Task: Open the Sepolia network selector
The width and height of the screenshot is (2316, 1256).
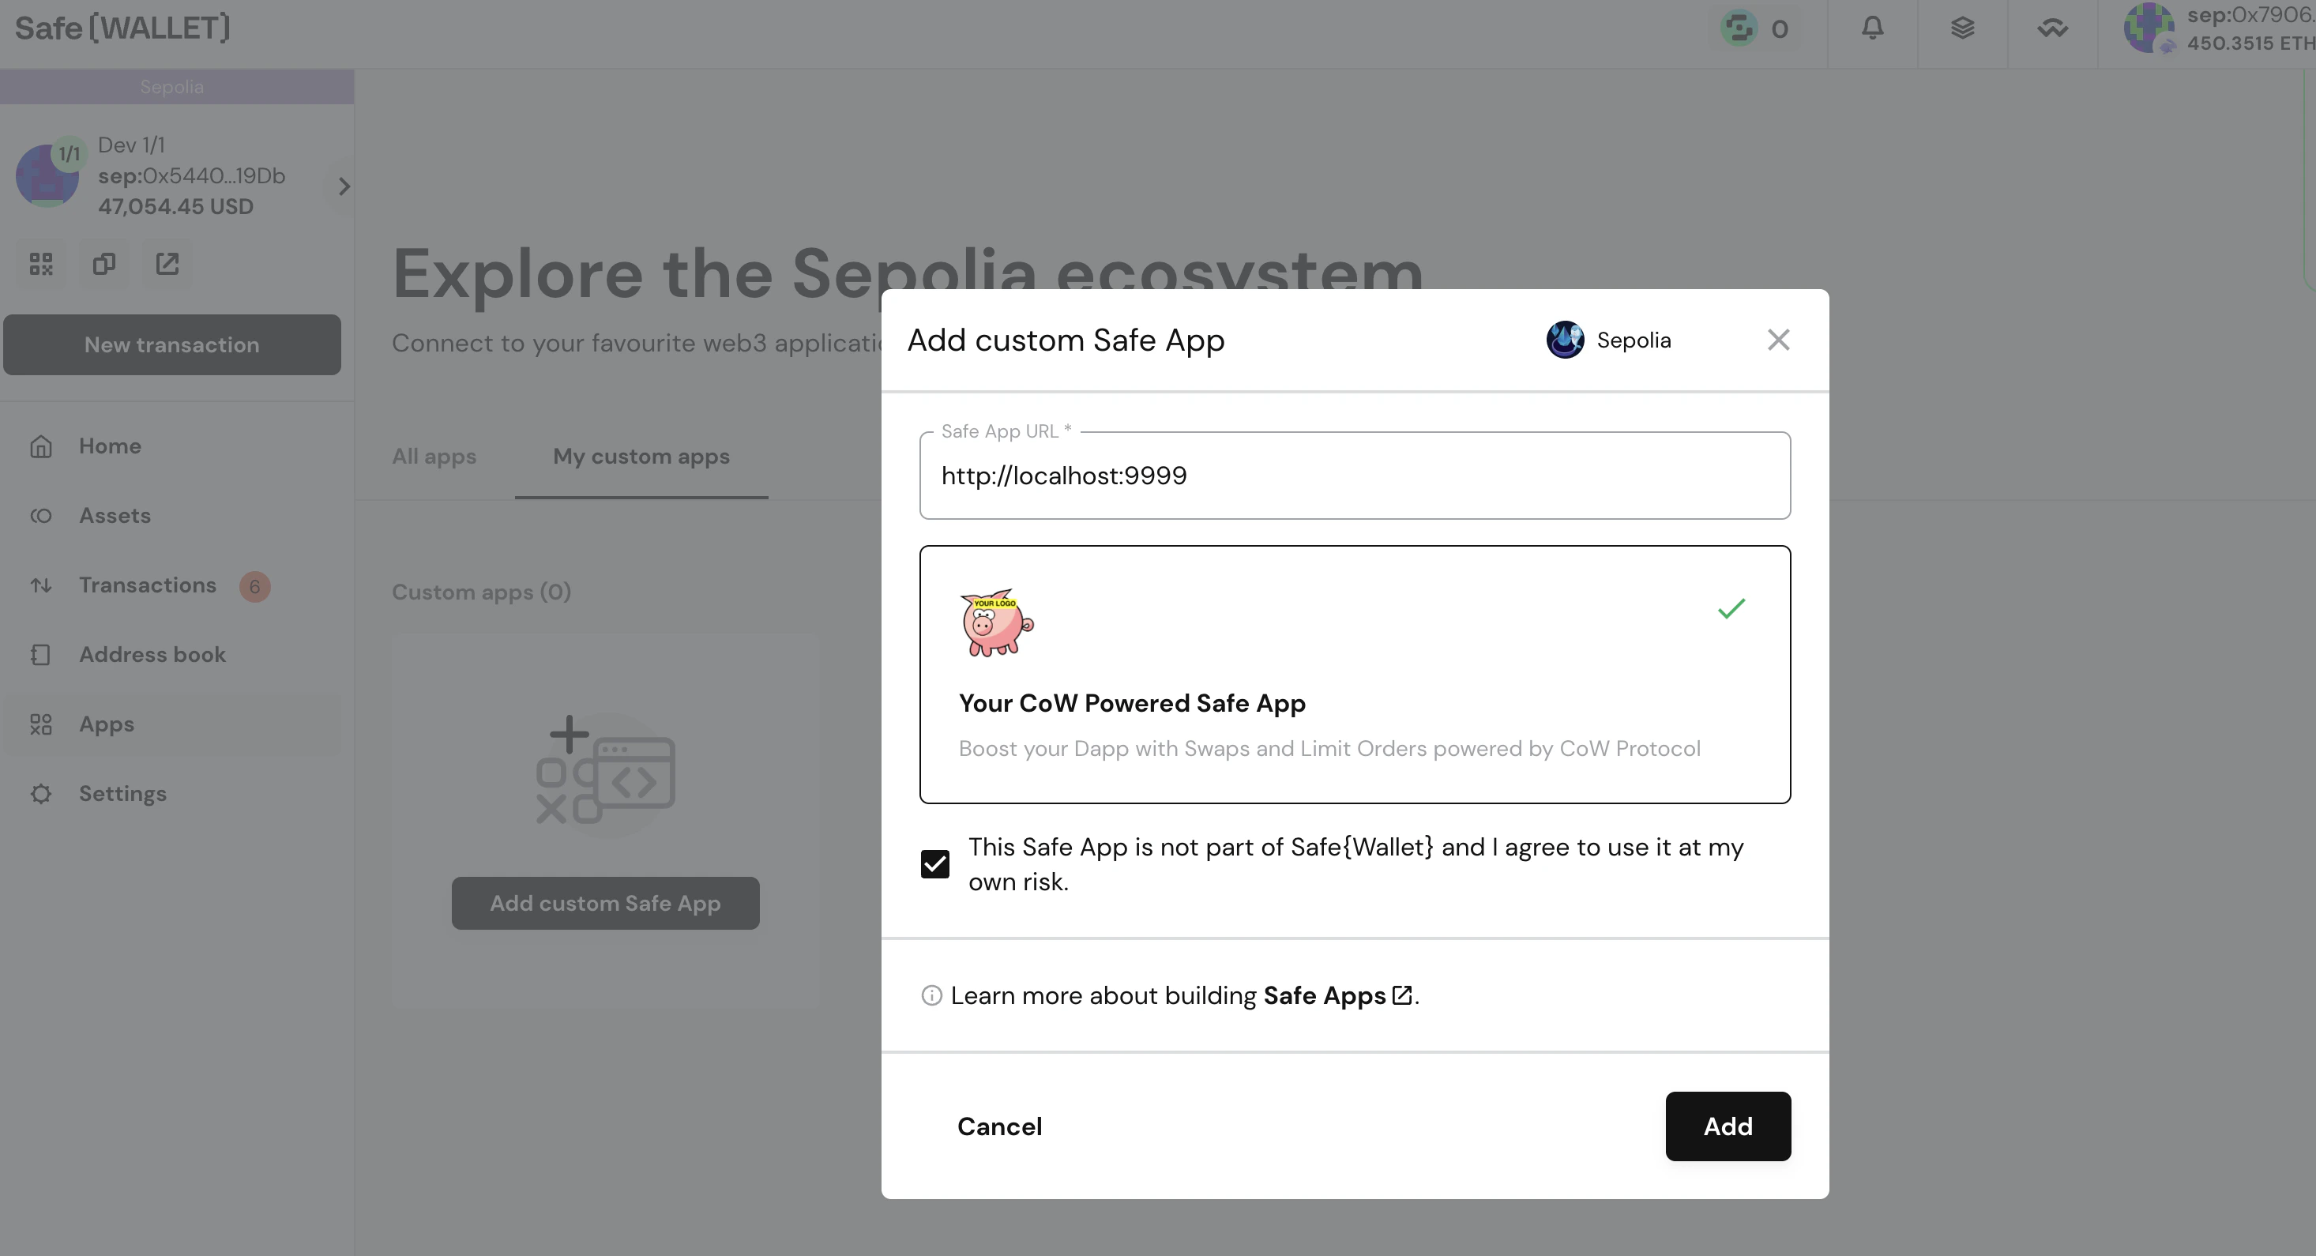Action: [173, 86]
